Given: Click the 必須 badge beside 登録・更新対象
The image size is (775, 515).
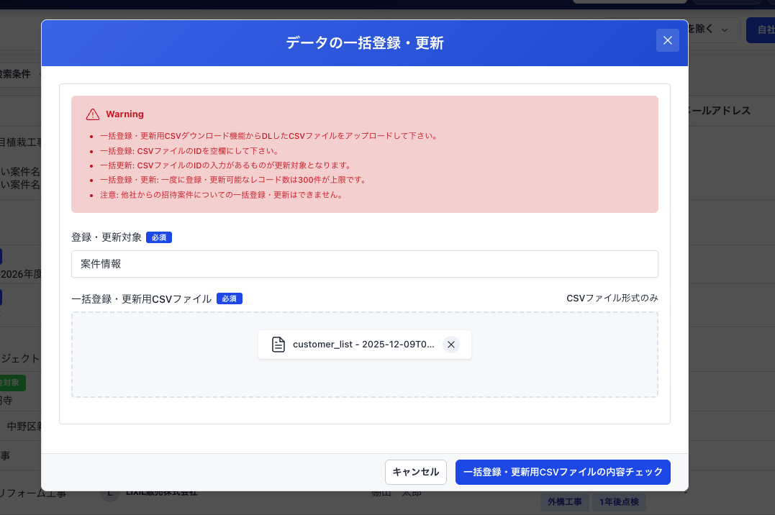Looking at the screenshot, I should click(x=158, y=237).
